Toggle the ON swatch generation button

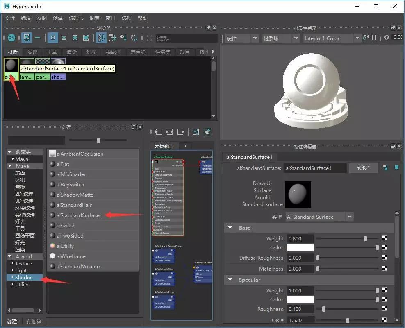coord(11,38)
